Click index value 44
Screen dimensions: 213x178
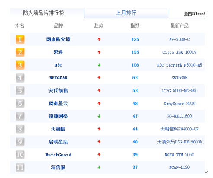135,129
